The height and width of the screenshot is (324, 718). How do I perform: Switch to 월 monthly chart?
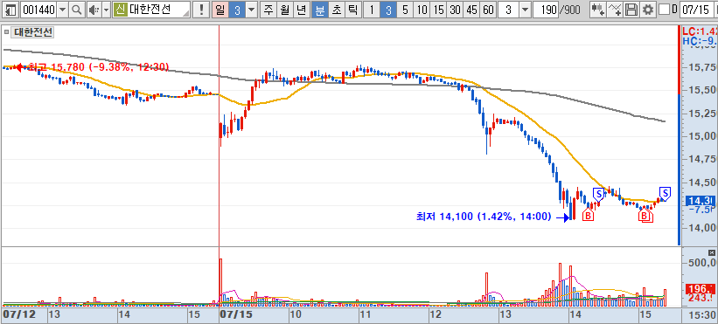point(285,10)
